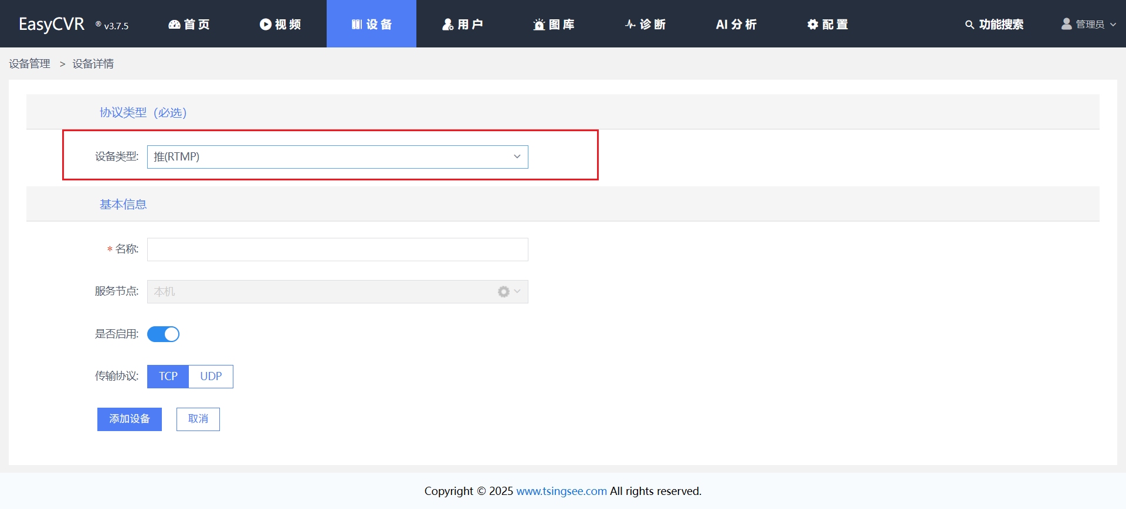
Task: Open the 设备类型 dropdown
Action: pos(337,157)
